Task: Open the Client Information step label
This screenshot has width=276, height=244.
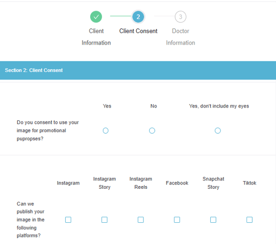Action: [x=96, y=37]
